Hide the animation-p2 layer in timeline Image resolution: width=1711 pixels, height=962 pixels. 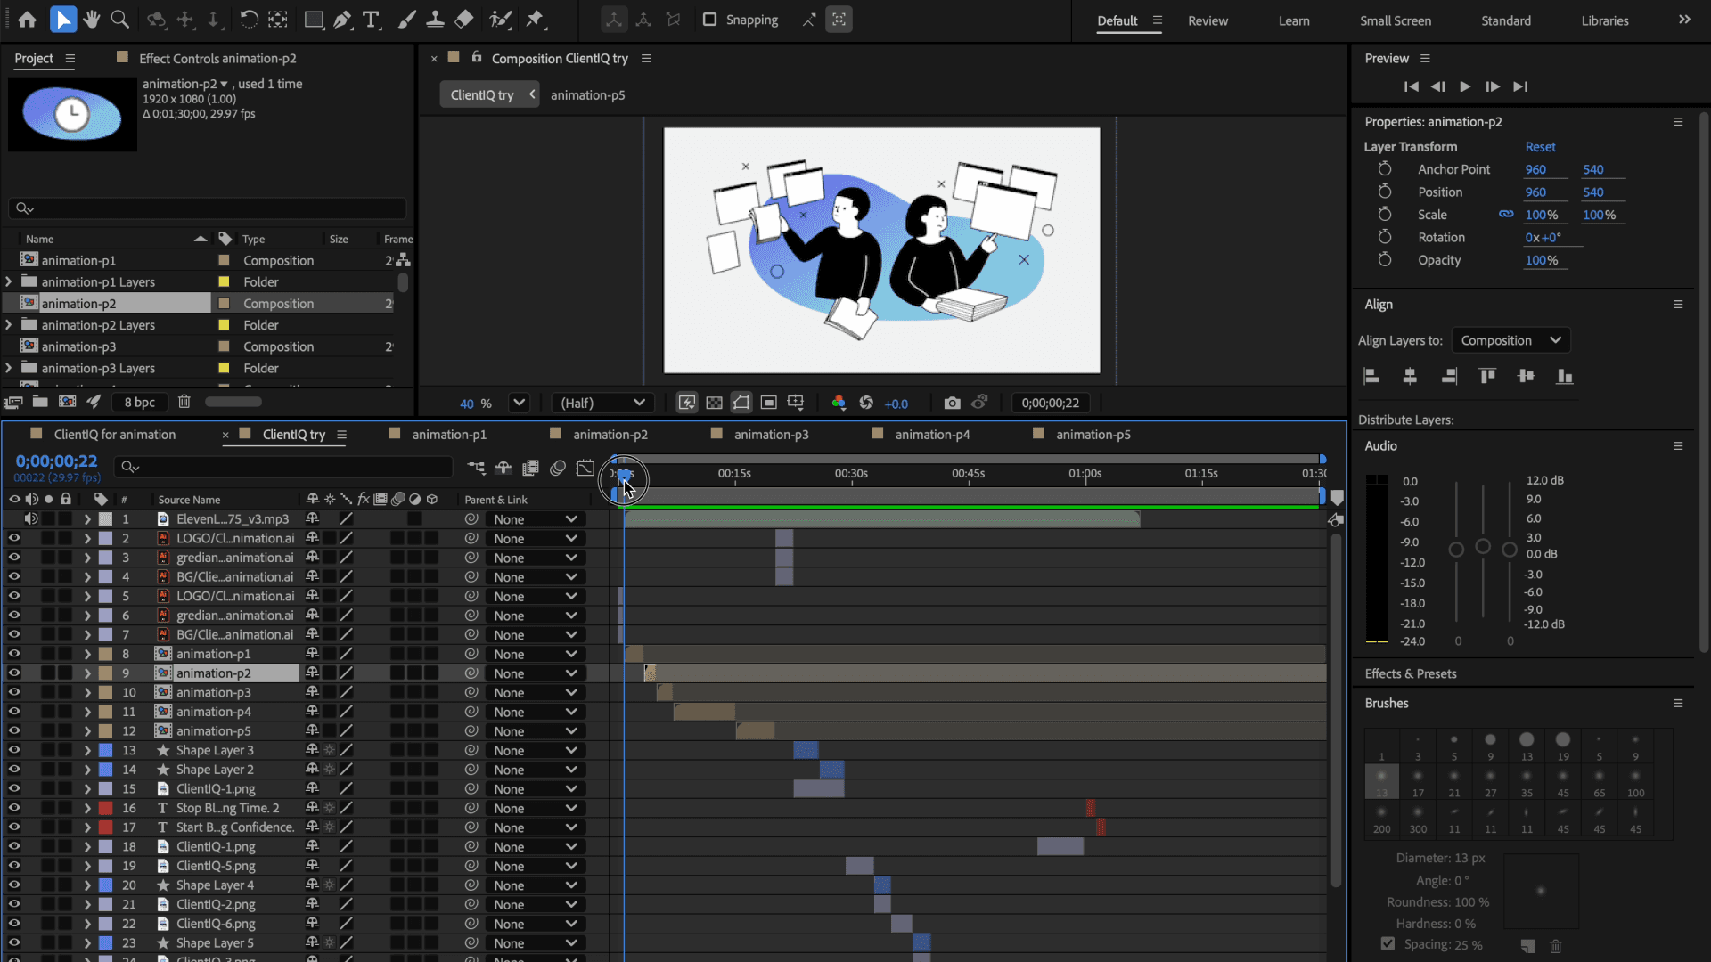[x=14, y=673]
